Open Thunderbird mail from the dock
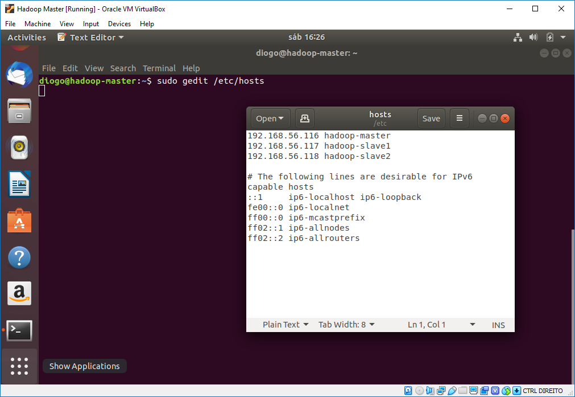The height and width of the screenshot is (397, 575). coord(19,75)
